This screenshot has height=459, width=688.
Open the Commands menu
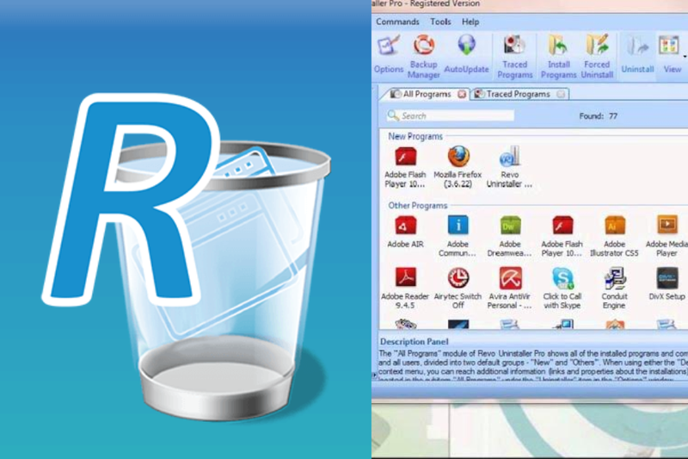pyautogui.click(x=397, y=22)
